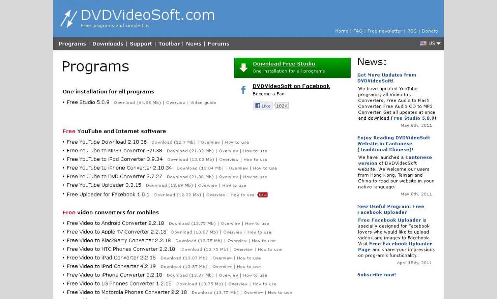Click the Download Free Studio link
Image resolution: width=497 pixels, height=299 pixels.
tap(284, 64)
